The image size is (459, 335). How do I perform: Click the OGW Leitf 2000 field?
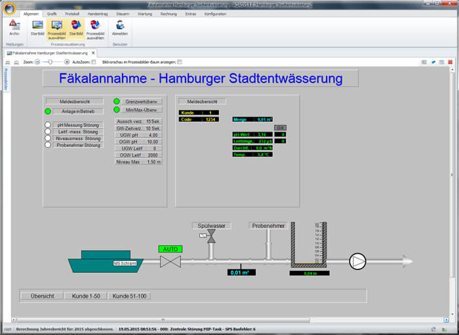click(x=139, y=155)
